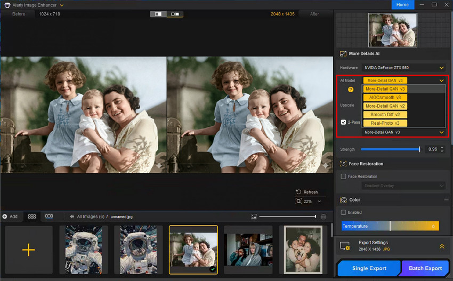Click the Face Restoration section icon
The height and width of the screenshot is (281, 453).
point(343,164)
